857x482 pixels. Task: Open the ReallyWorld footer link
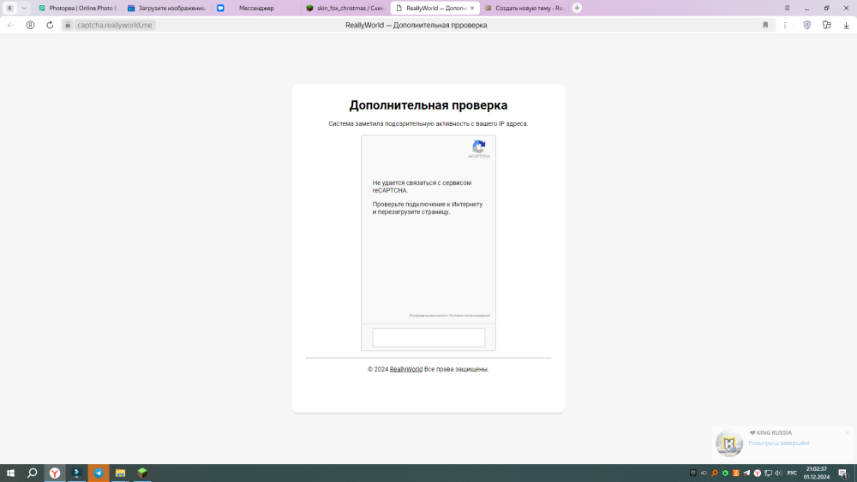(x=405, y=369)
